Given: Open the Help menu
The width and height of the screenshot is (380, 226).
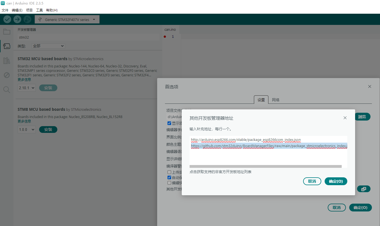Looking at the screenshot, I should coord(52,10).
